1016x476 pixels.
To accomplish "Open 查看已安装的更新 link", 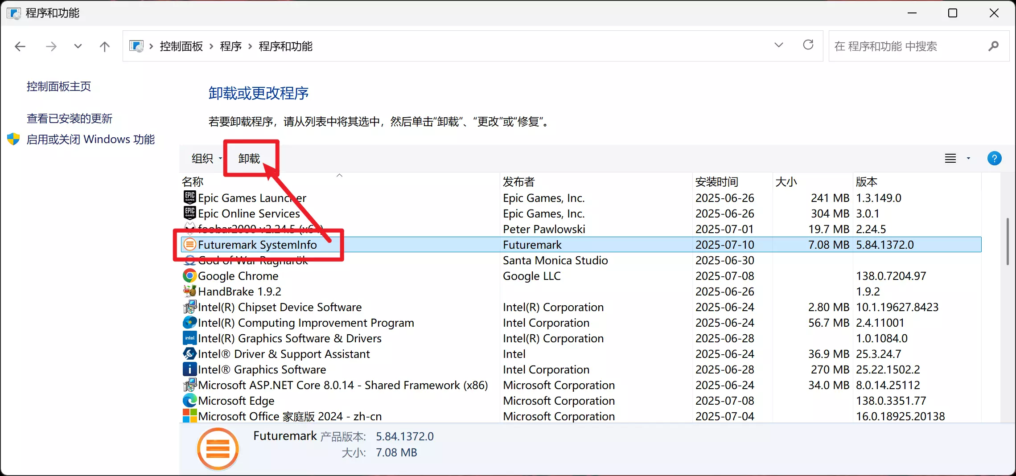I will pos(70,119).
